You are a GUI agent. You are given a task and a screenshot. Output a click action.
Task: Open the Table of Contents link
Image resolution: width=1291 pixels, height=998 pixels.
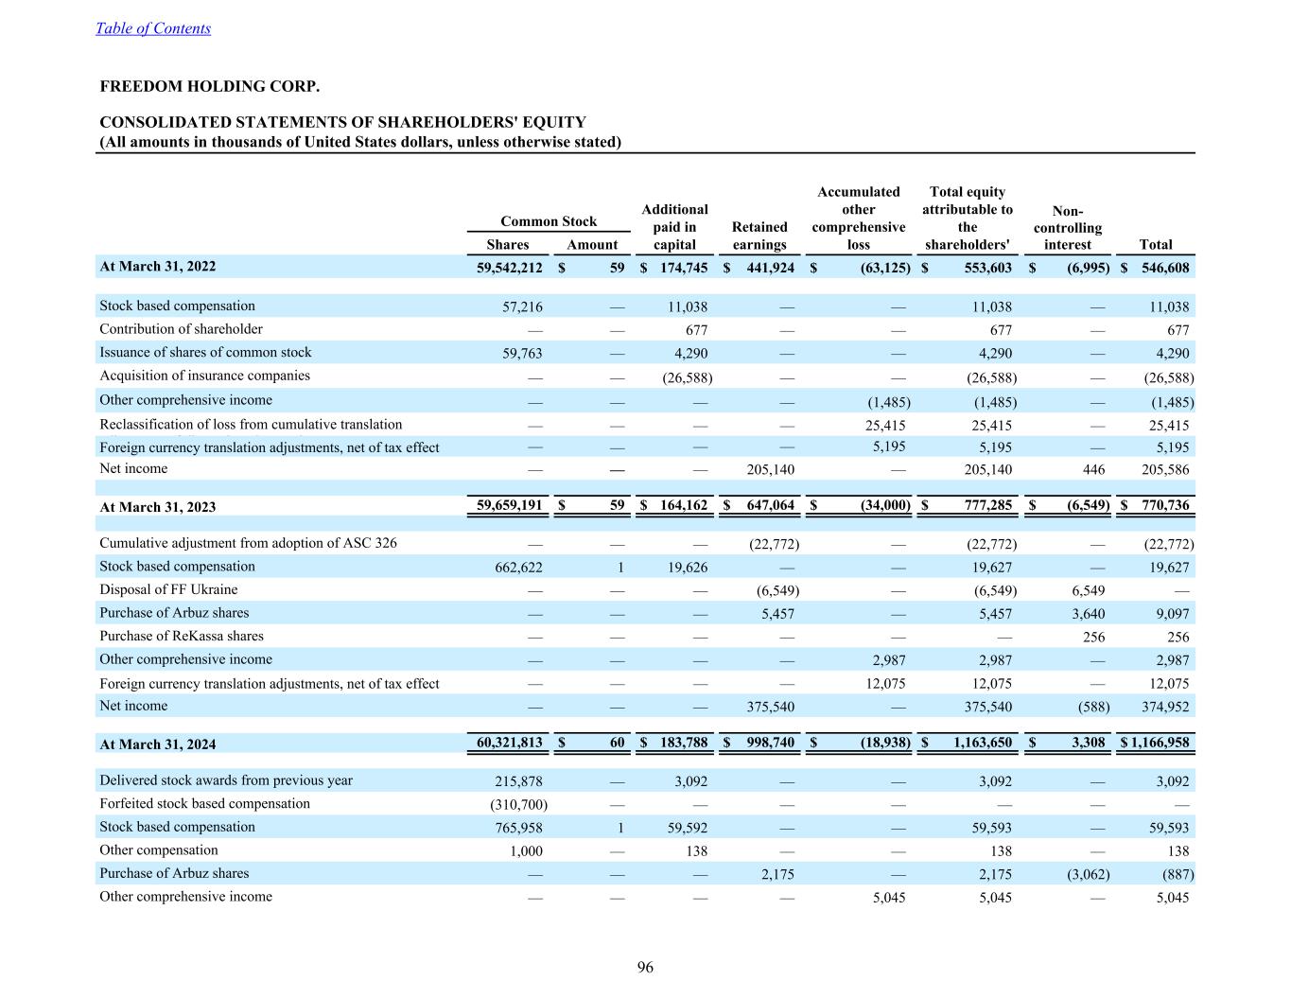153,28
